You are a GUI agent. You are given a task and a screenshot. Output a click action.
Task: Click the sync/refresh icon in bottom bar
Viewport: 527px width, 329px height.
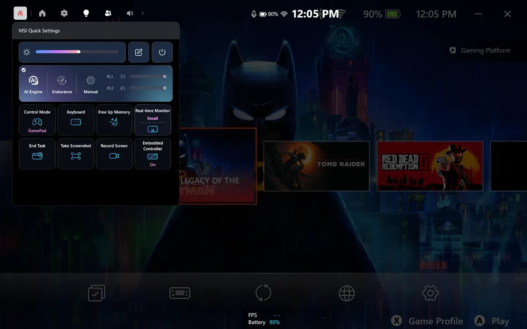pyautogui.click(x=263, y=293)
